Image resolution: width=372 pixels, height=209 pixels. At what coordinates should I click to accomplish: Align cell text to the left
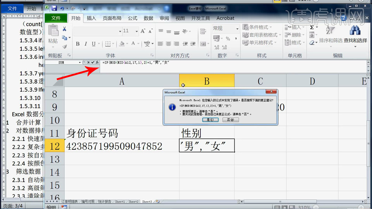(x=160, y=44)
